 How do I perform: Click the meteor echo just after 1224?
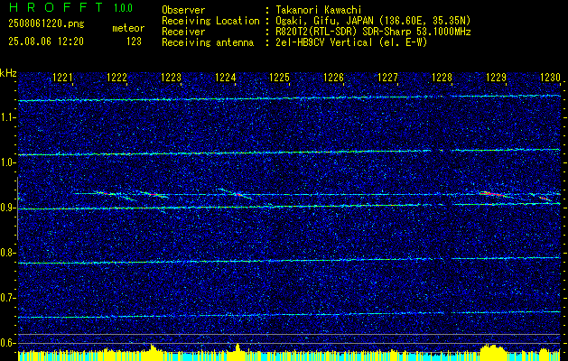point(237,193)
